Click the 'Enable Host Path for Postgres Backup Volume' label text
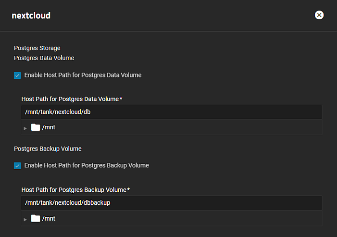Image resolution: width=337 pixels, height=237 pixels. pos(87,165)
